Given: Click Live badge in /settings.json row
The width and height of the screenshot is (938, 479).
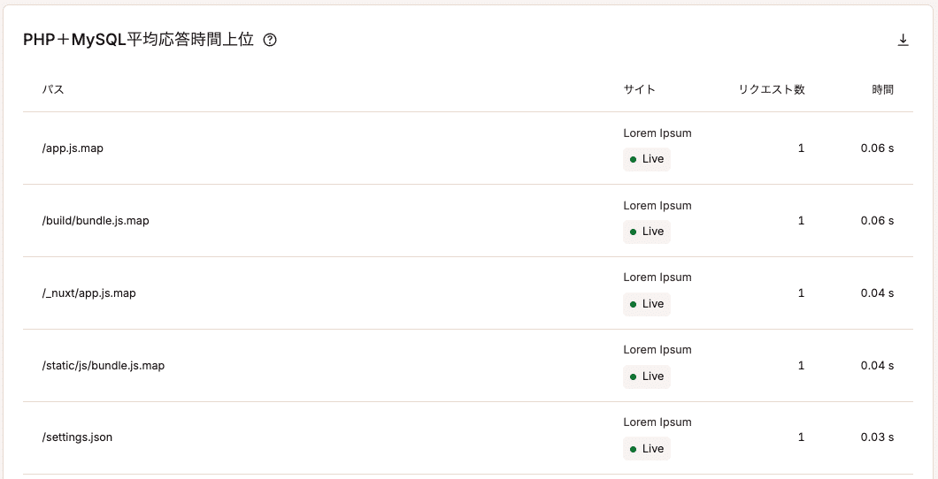Looking at the screenshot, I should pos(647,449).
